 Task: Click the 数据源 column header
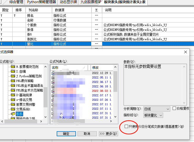pos(72,10)
